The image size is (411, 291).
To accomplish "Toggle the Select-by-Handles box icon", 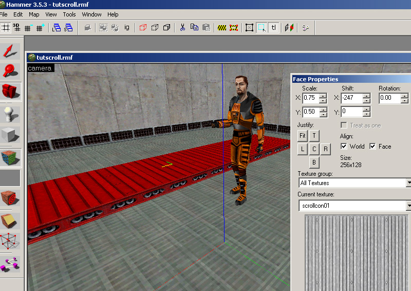I will pos(249,28).
